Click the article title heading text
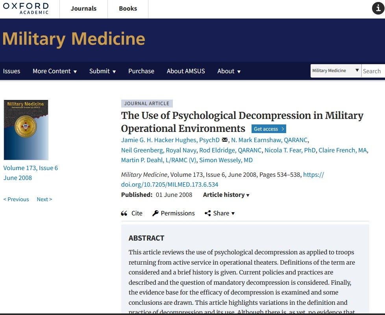This screenshot has width=385, height=315. pos(242,122)
